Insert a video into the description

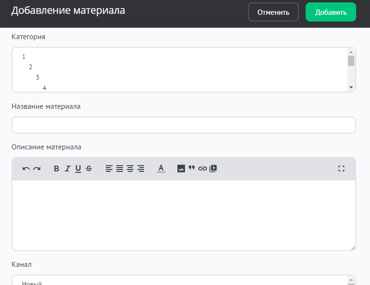click(213, 169)
